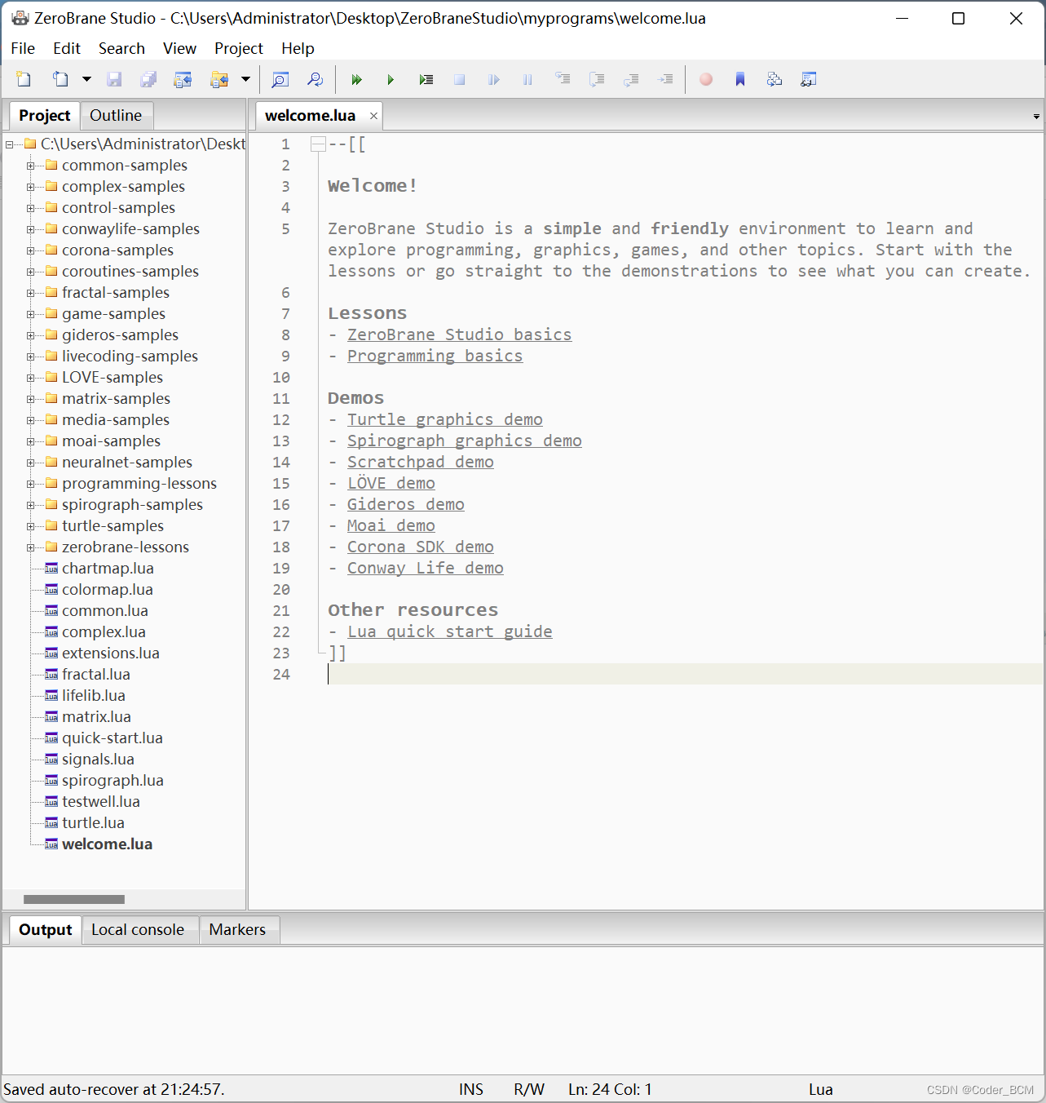Select the Output tab
This screenshot has height=1103, width=1046.
click(x=46, y=930)
